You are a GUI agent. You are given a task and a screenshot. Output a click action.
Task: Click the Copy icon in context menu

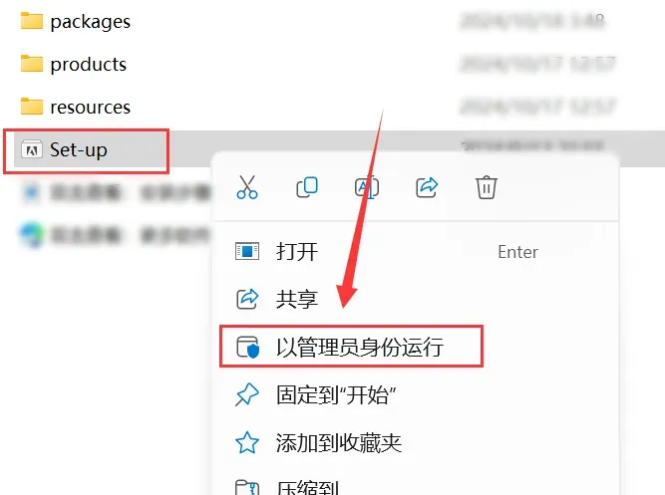click(307, 187)
